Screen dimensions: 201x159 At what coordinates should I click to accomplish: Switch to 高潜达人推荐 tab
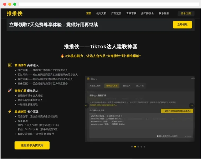pyautogui.click(x=95, y=86)
